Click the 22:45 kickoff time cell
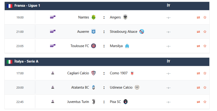 pos(20,102)
